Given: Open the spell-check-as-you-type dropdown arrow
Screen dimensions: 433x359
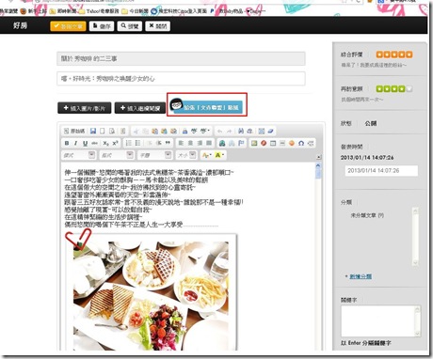Looking at the screenshot, I should point(209,131).
